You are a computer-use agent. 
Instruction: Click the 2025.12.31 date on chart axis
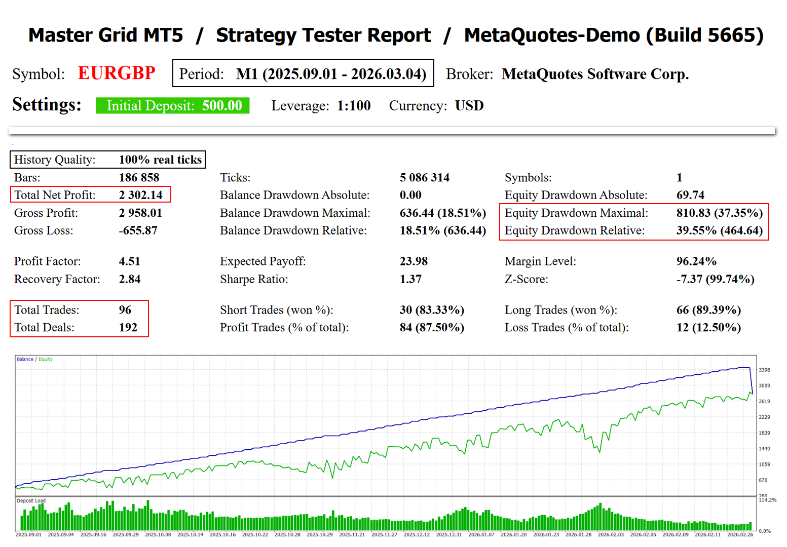coord(449,534)
